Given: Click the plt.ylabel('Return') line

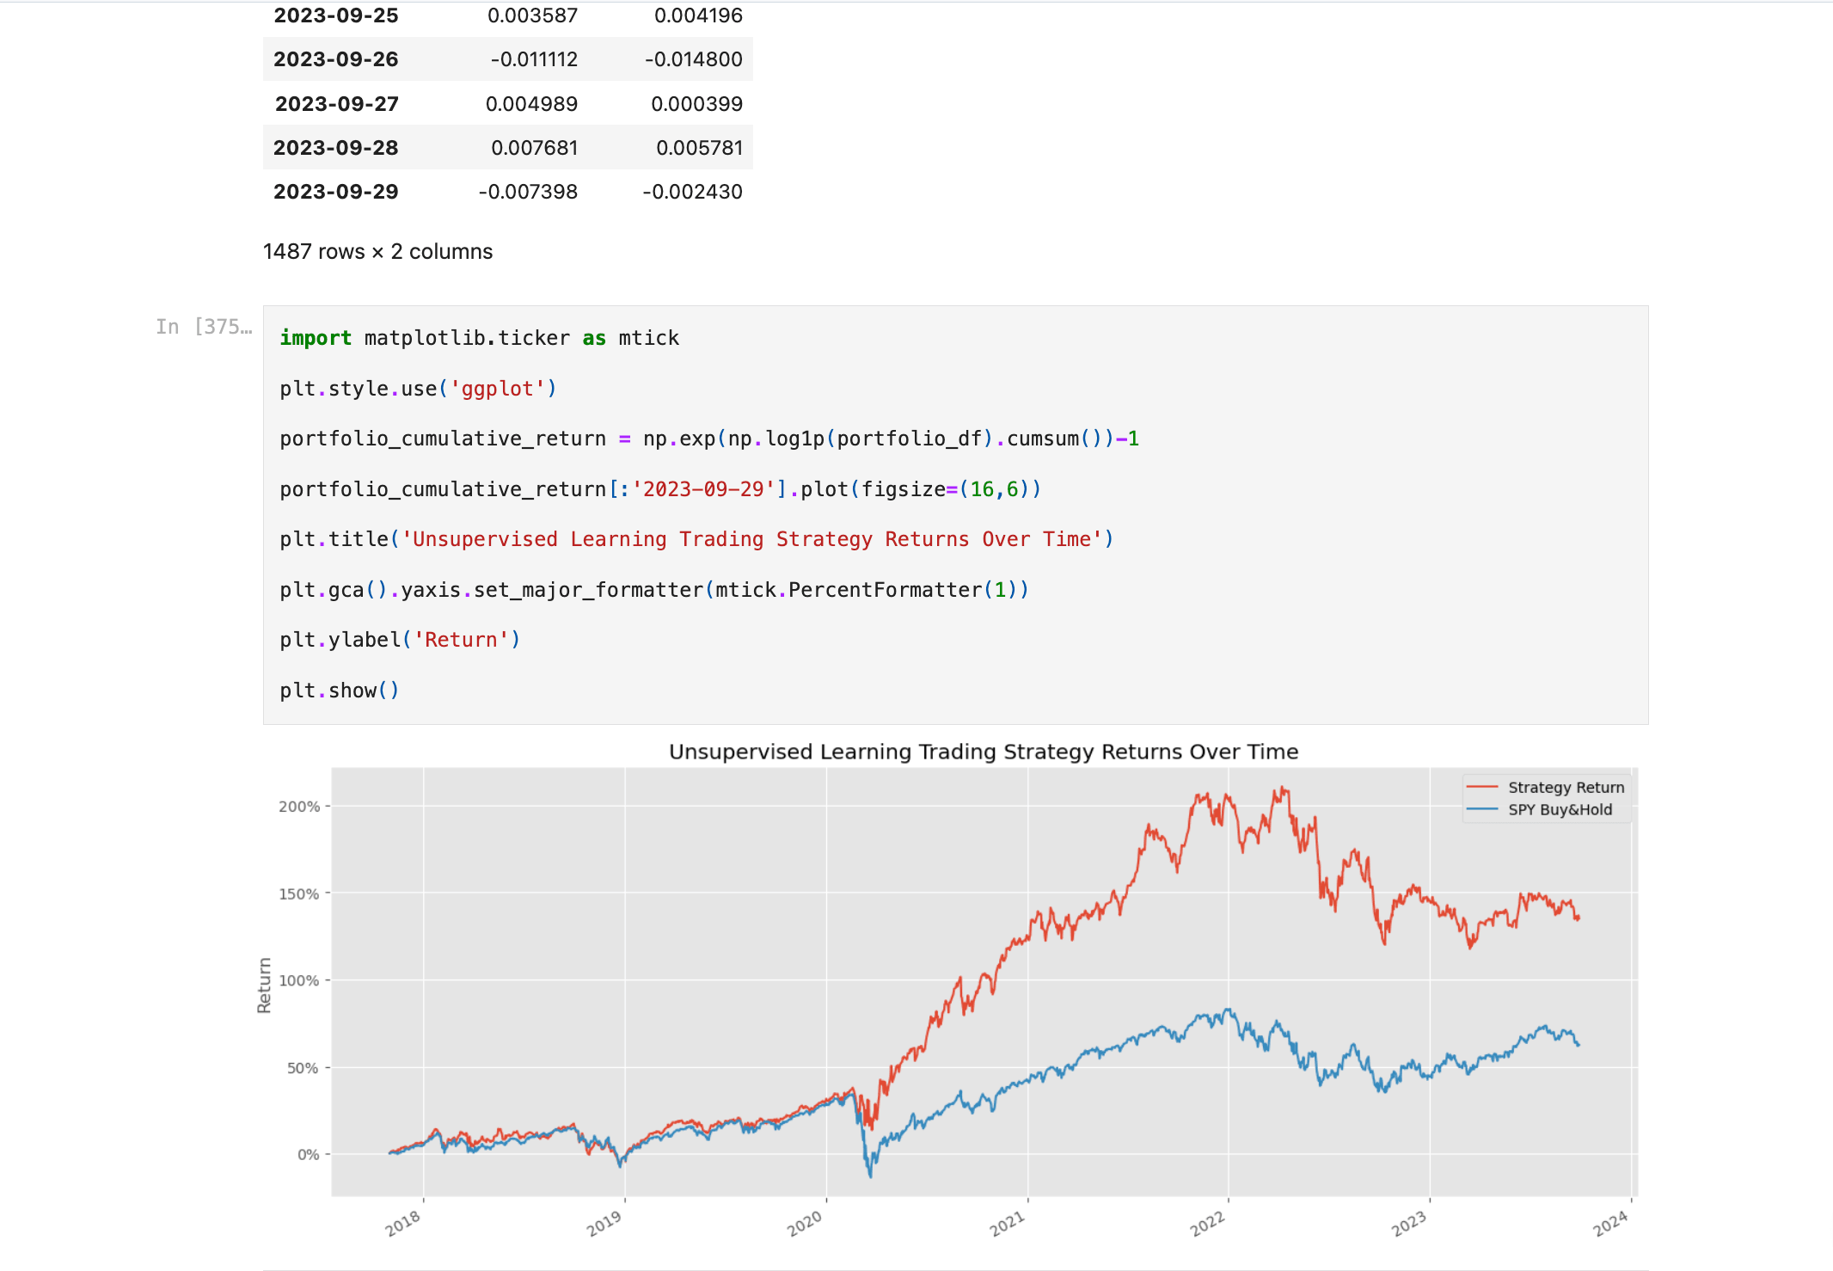Looking at the screenshot, I should [x=400, y=640].
